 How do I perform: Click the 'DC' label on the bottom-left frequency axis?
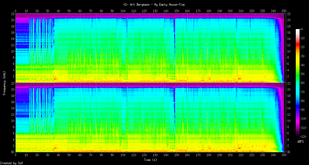click(13, 152)
